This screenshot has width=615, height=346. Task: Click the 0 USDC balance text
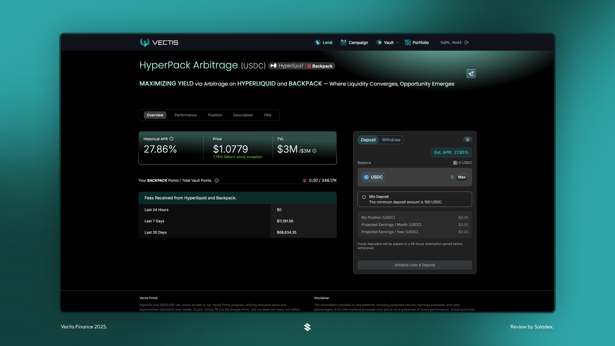pyautogui.click(x=465, y=163)
